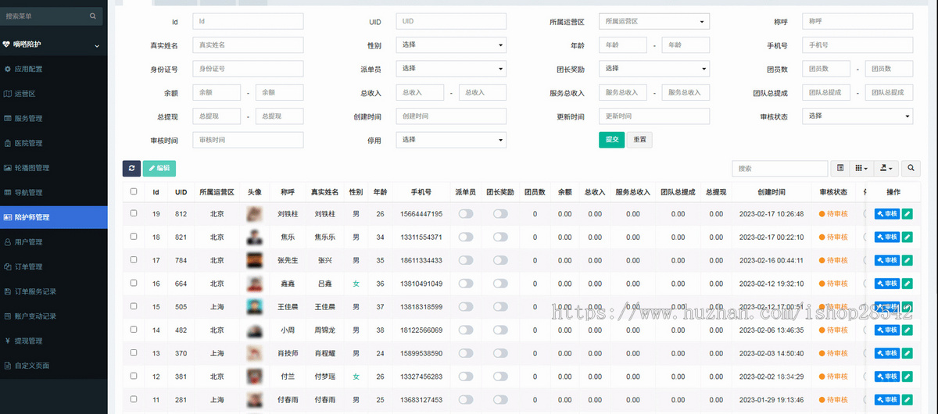Click green edit pencil for 肖程耀 row
This screenshot has width=938, height=414.
[x=907, y=354]
